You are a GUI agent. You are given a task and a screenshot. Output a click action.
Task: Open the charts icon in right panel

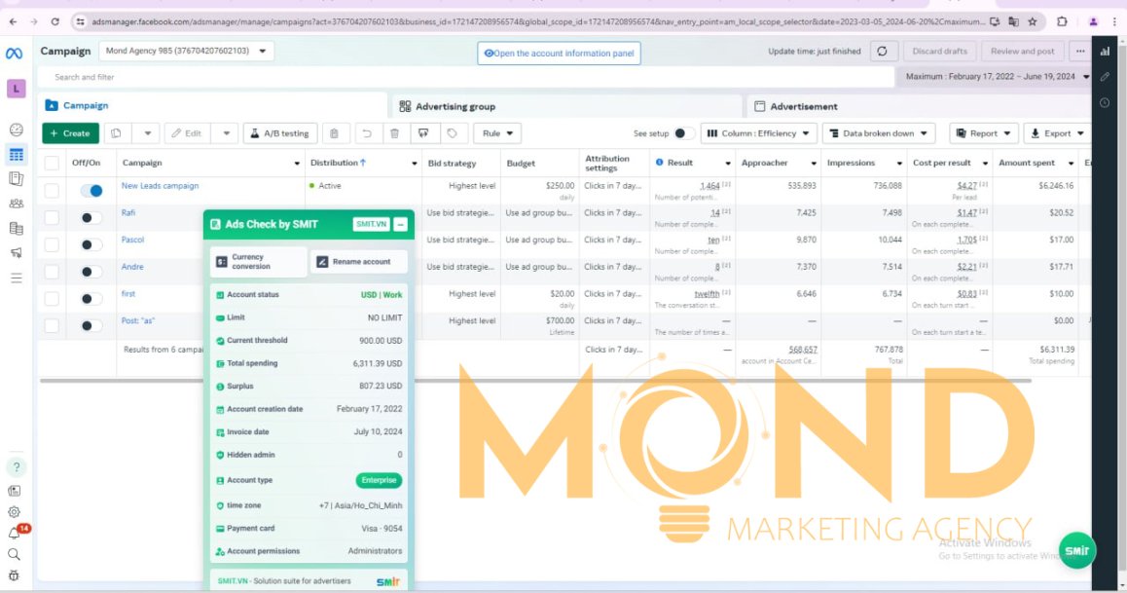(1105, 51)
